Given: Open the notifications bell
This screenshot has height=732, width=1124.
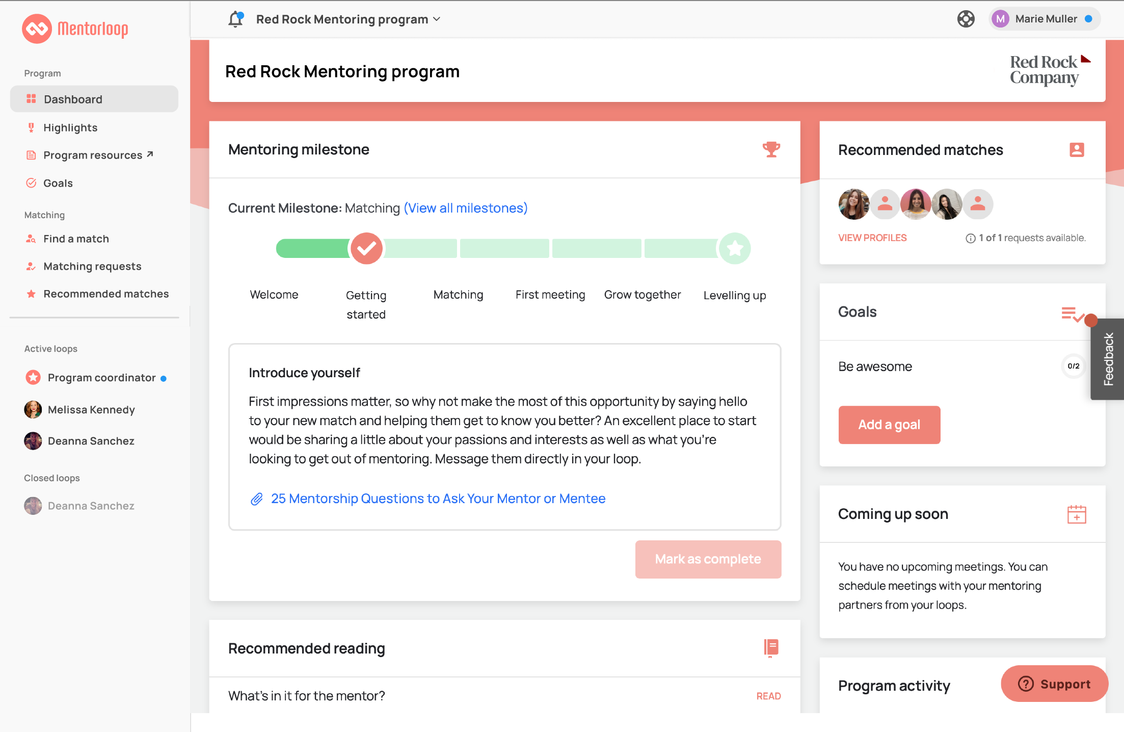Looking at the screenshot, I should click(x=235, y=19).
